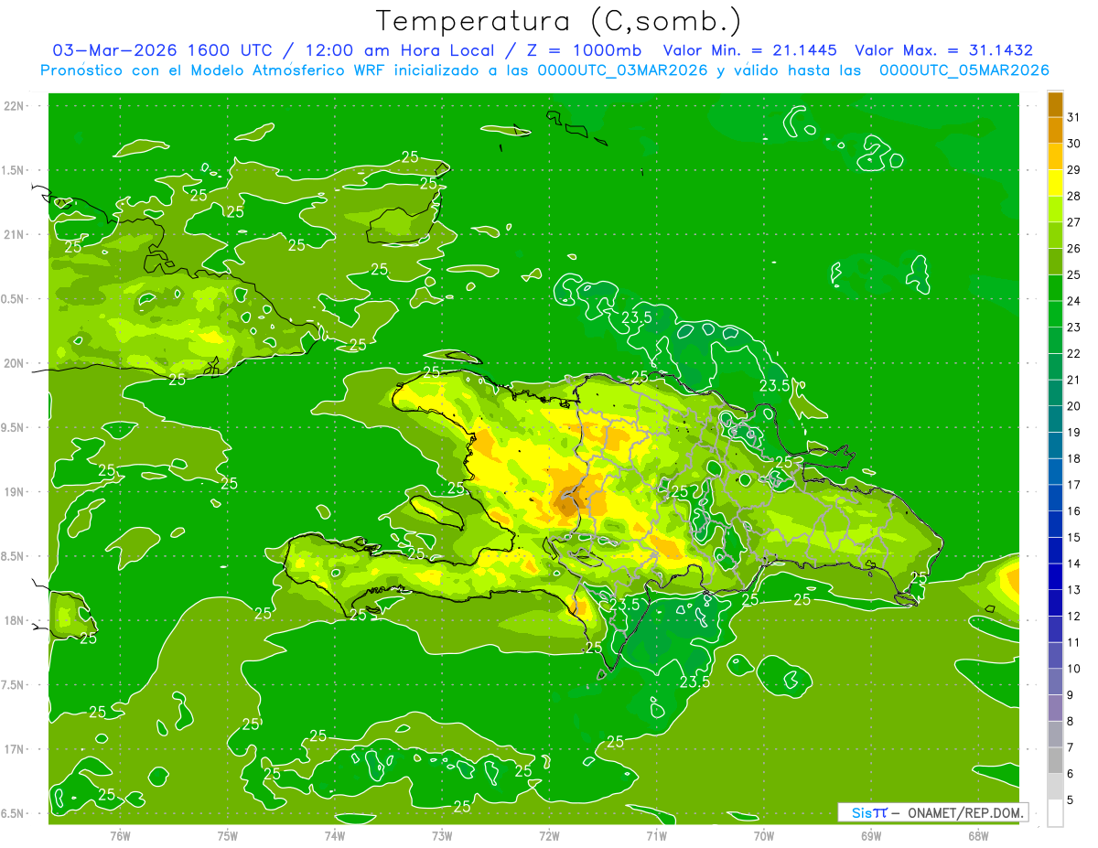The height and width of the screenshot is (848, 1098).
Task: Click the 8.5N latitude axis label
Action: tap(14, 556)
